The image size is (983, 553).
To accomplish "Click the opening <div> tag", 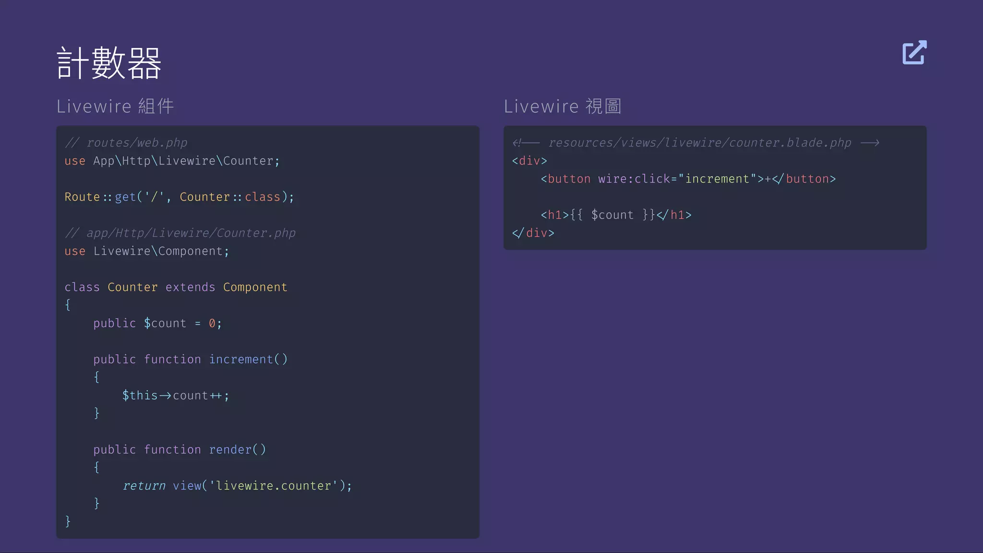I will pyautogui.click(x=529, y=161).
